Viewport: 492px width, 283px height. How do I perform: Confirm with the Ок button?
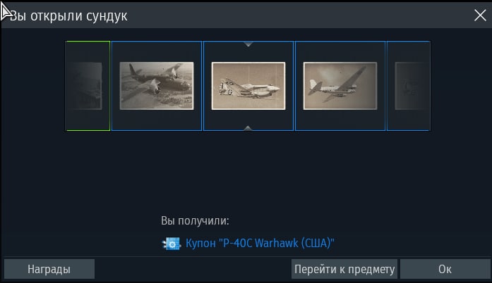click(x=445, y=269)
